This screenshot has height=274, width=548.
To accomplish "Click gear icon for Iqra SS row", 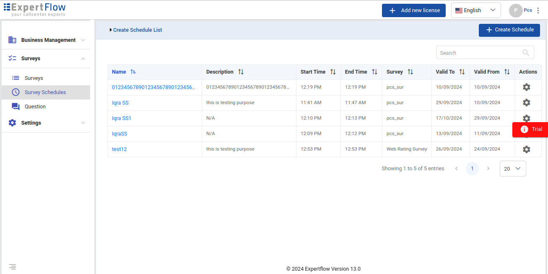I will click(x=526, y=102).
